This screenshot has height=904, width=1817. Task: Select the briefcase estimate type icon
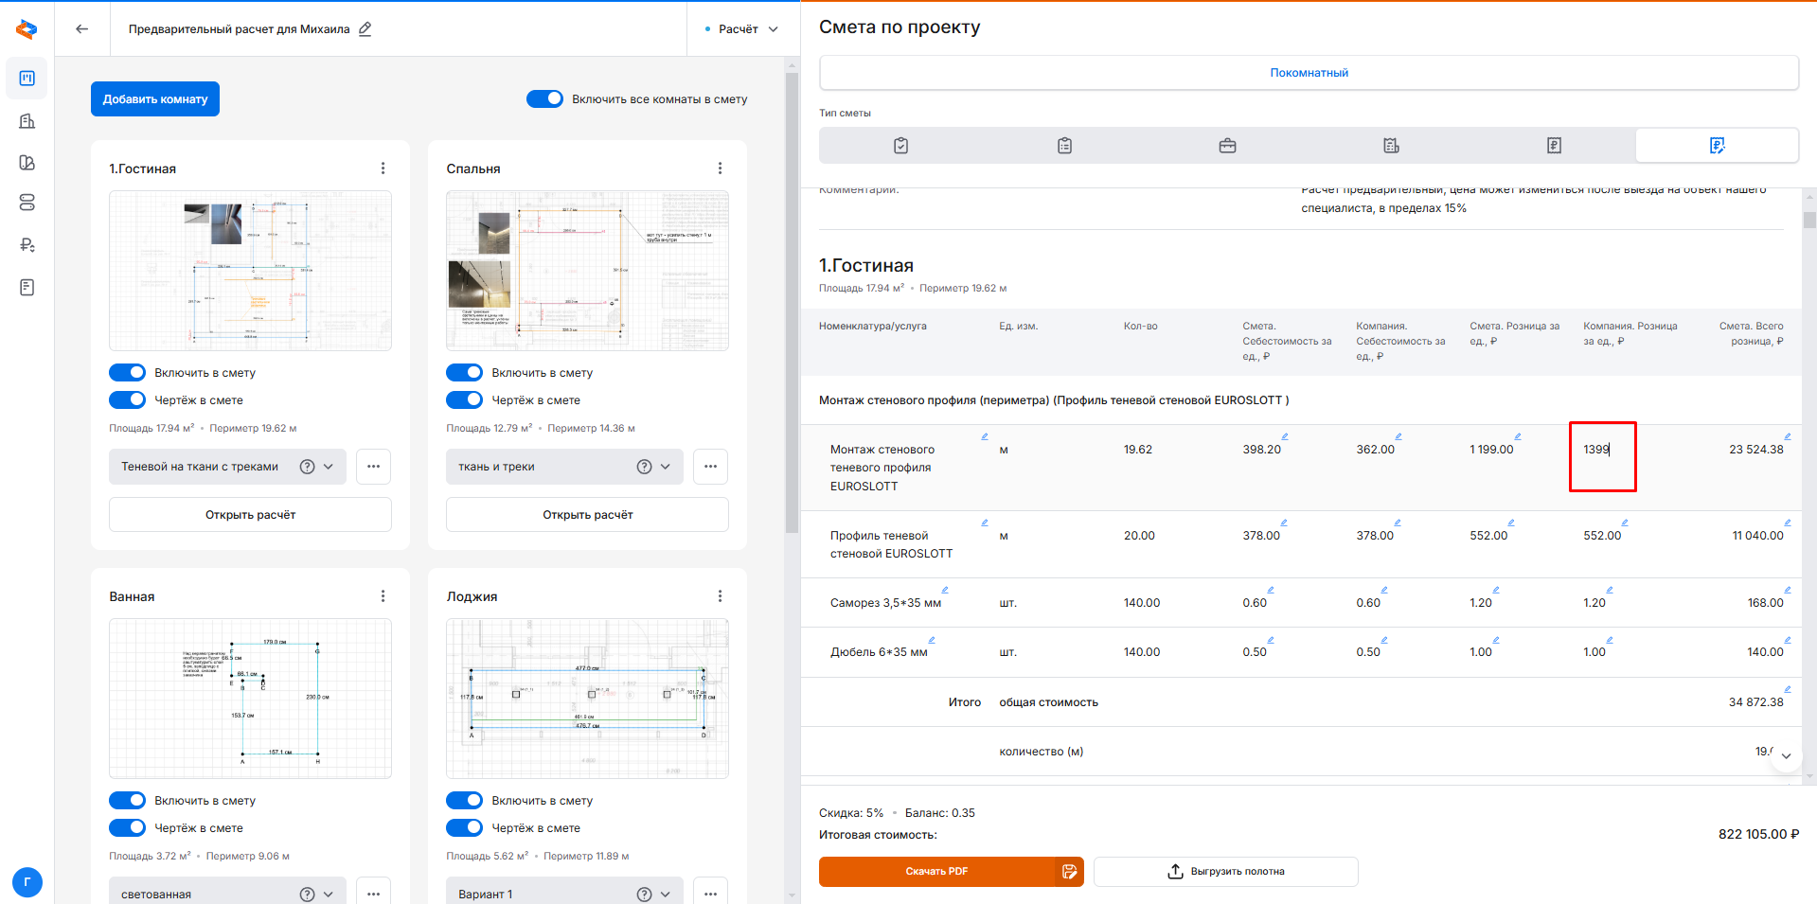[x=1227, y=146]
